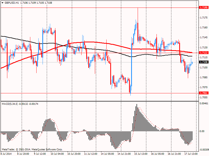Image resolution: width=209 pixels, height=156 pixels.
Task: Click the 0.00 MACD zero level label
Action: [x=202, y=131]
